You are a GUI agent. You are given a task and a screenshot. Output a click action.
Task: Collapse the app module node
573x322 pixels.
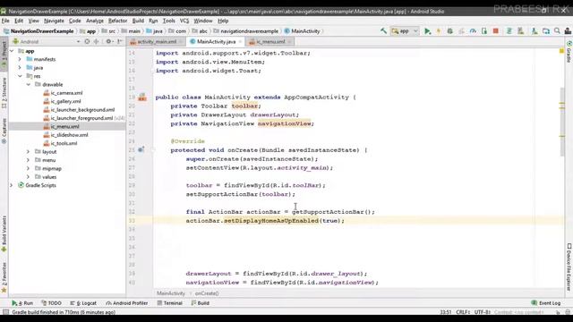12,51
